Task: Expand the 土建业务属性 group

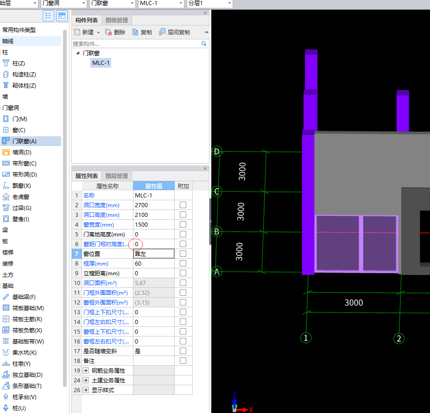Action: (86, 381)
